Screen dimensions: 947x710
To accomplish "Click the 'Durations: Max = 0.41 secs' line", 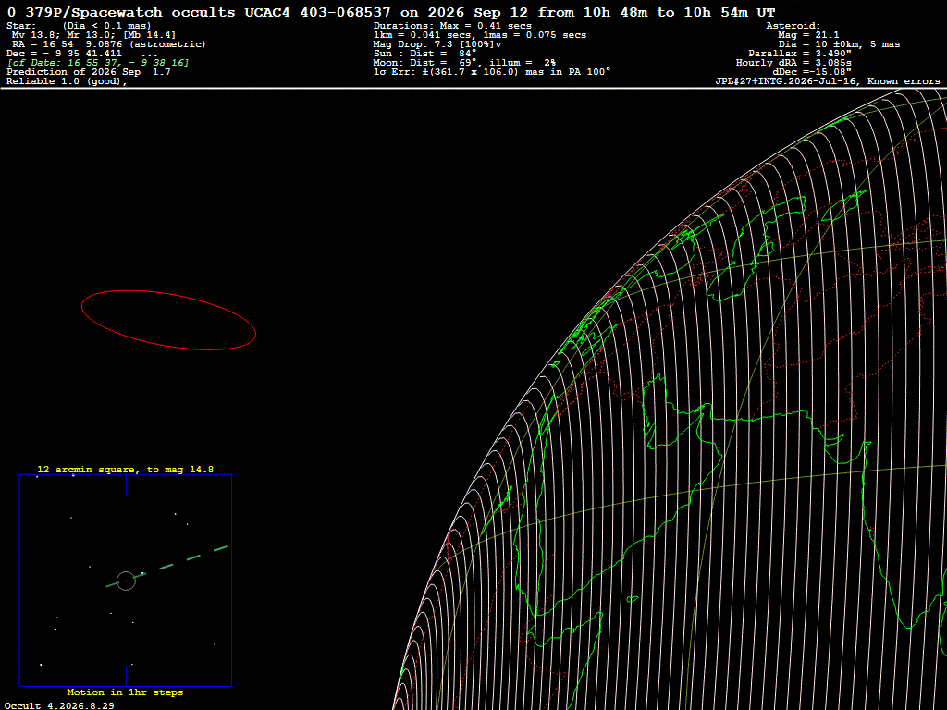I will coord(452,26).
